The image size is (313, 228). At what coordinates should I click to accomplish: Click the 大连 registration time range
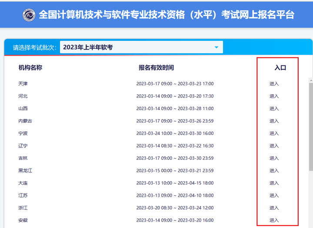point(175,183)
